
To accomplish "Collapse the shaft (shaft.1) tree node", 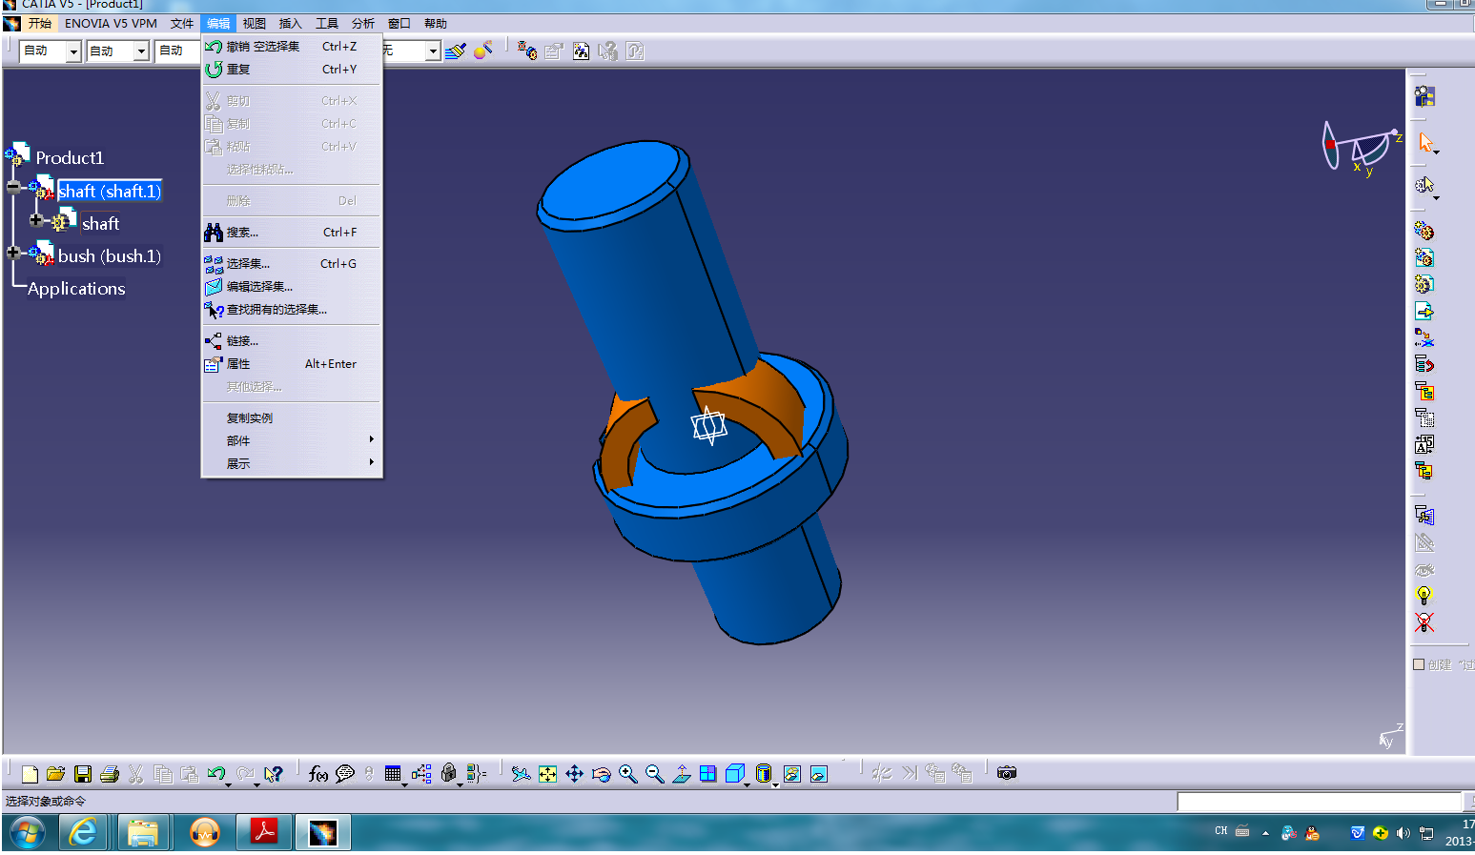I will click(x=13, y=187).
